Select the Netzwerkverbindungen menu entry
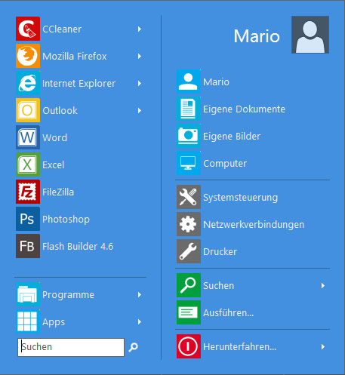345x375 pixels. [253, 224]
